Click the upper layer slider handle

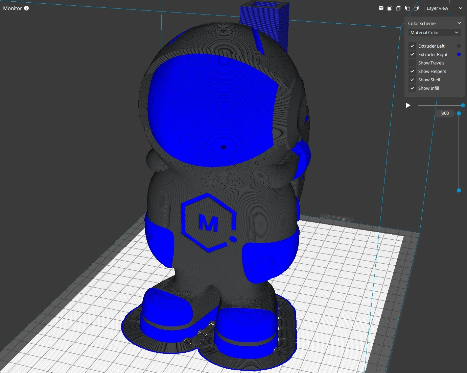coord(459,113)
